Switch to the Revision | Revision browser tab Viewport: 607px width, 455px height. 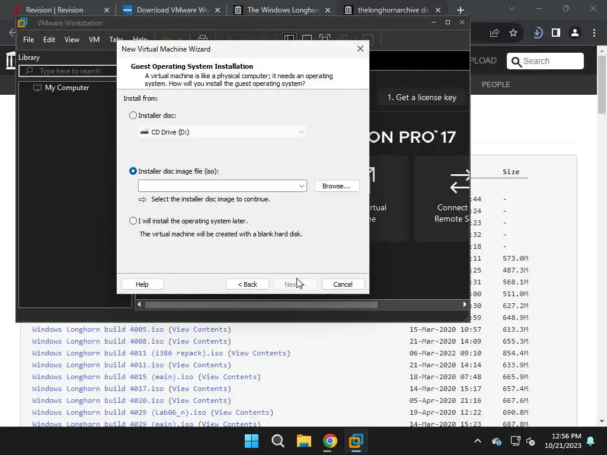54,10
